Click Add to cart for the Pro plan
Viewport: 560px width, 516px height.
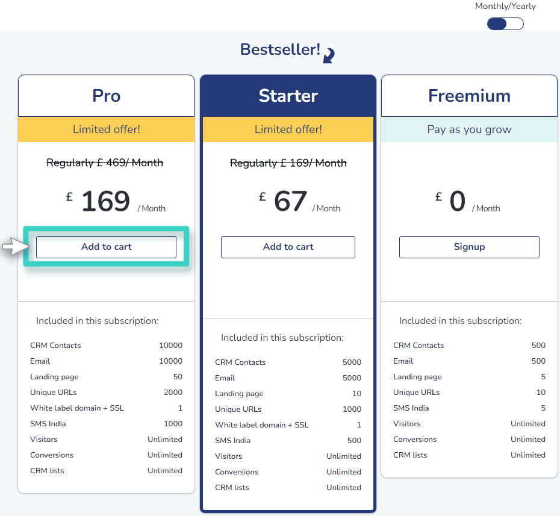(106, 247)
